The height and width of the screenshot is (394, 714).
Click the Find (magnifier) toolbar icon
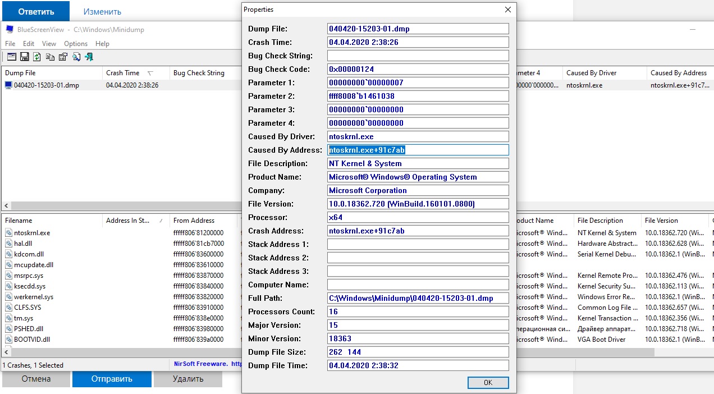click(x=76, y=57)
